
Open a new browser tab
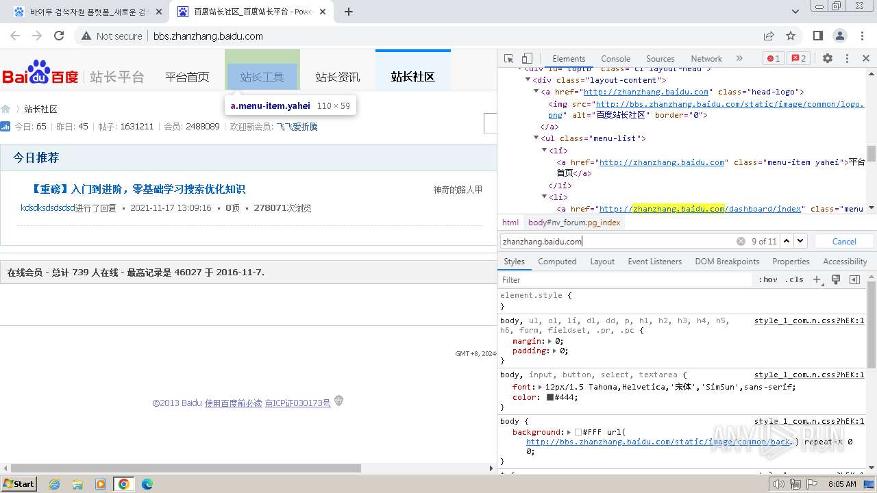349,12
